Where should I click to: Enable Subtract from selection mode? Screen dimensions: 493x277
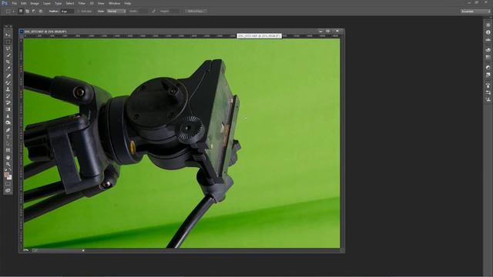coord(34,11)
